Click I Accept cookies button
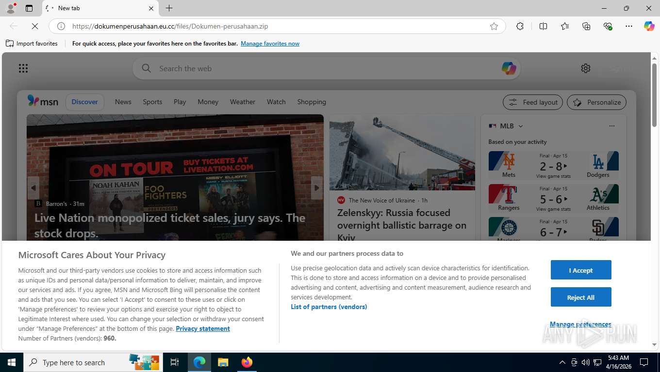The width and height of the screenshot is (660, 372). (581, 270)
